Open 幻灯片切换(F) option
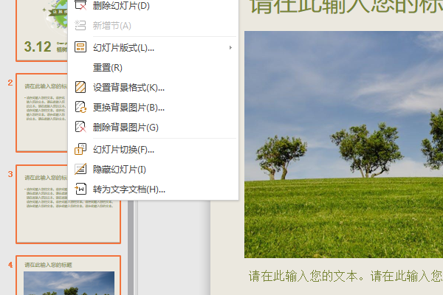The image size is (443, 295). coord(153,150)
